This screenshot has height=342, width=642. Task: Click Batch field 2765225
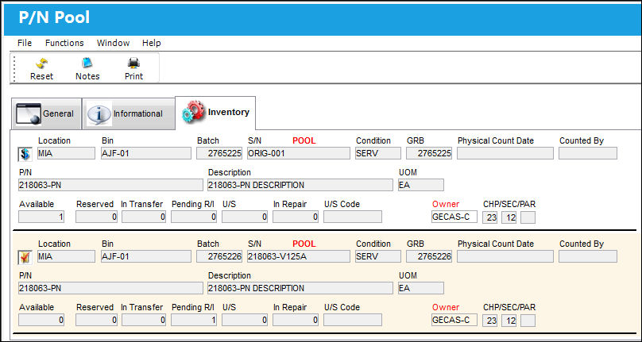(x=219, y=153)
